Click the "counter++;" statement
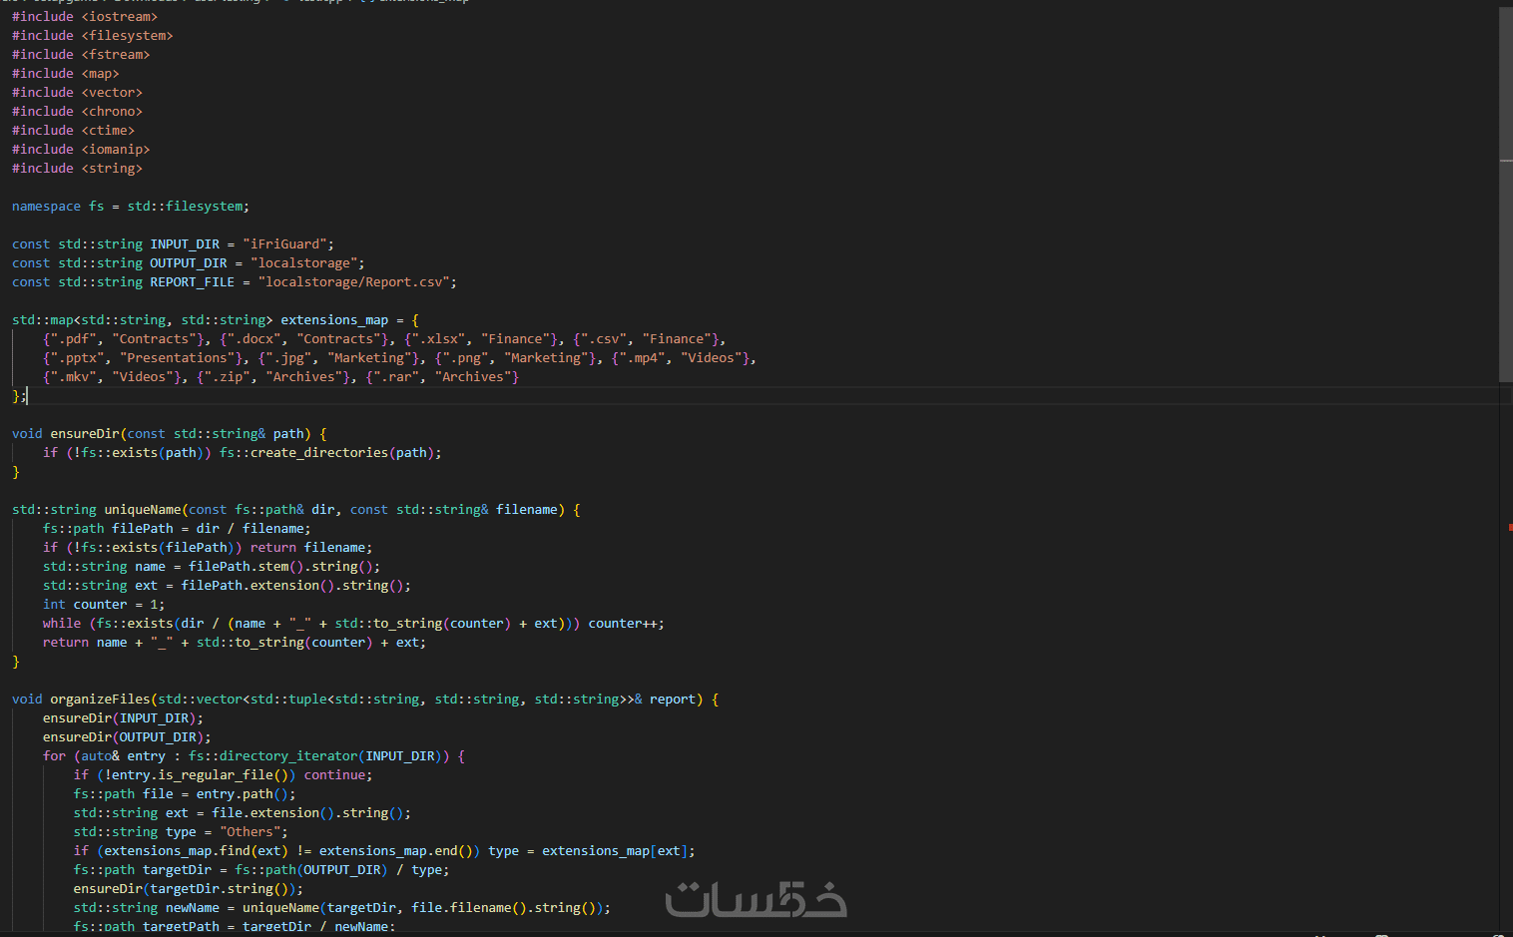Image resolution: width=1513 pixels, height=937 pixels. click(627, 624)
